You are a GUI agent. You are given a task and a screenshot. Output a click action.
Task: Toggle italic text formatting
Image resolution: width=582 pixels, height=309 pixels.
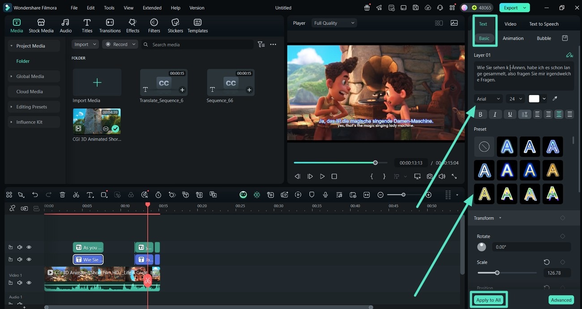tap(495, 115)
